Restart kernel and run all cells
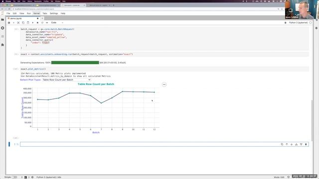The image size is (319, 179). coord(47,23)
